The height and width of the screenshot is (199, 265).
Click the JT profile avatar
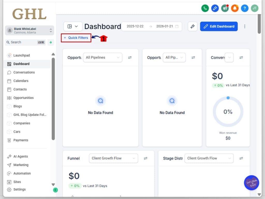point(254,8)
